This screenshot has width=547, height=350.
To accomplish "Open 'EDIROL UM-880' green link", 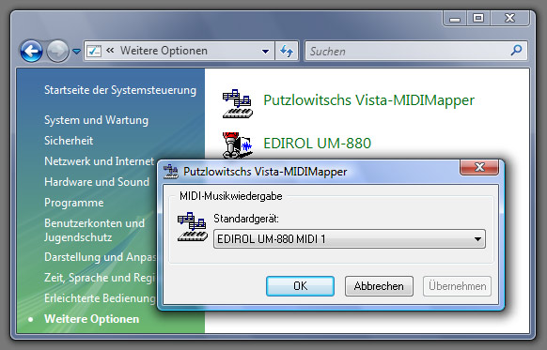I will tap(317, 144).
